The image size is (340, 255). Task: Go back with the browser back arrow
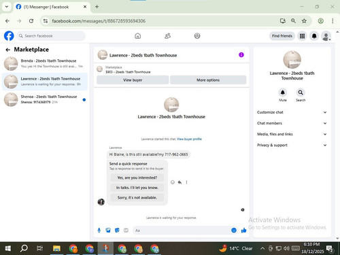tap(7, 21)
